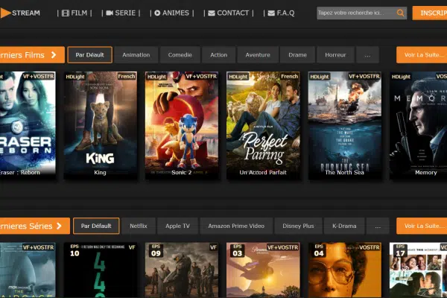Click the chevron arrow on Derniers Films

click(54, 54)
